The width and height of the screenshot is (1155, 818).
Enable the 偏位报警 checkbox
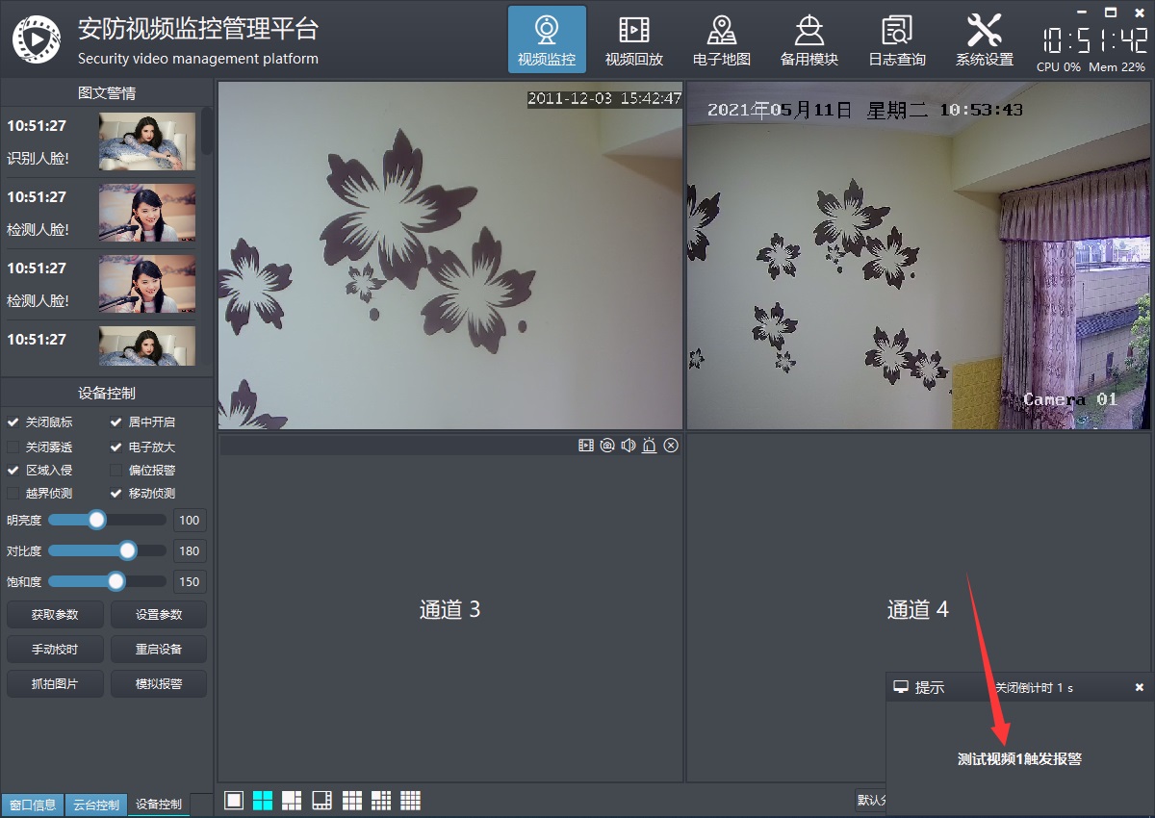116,471
